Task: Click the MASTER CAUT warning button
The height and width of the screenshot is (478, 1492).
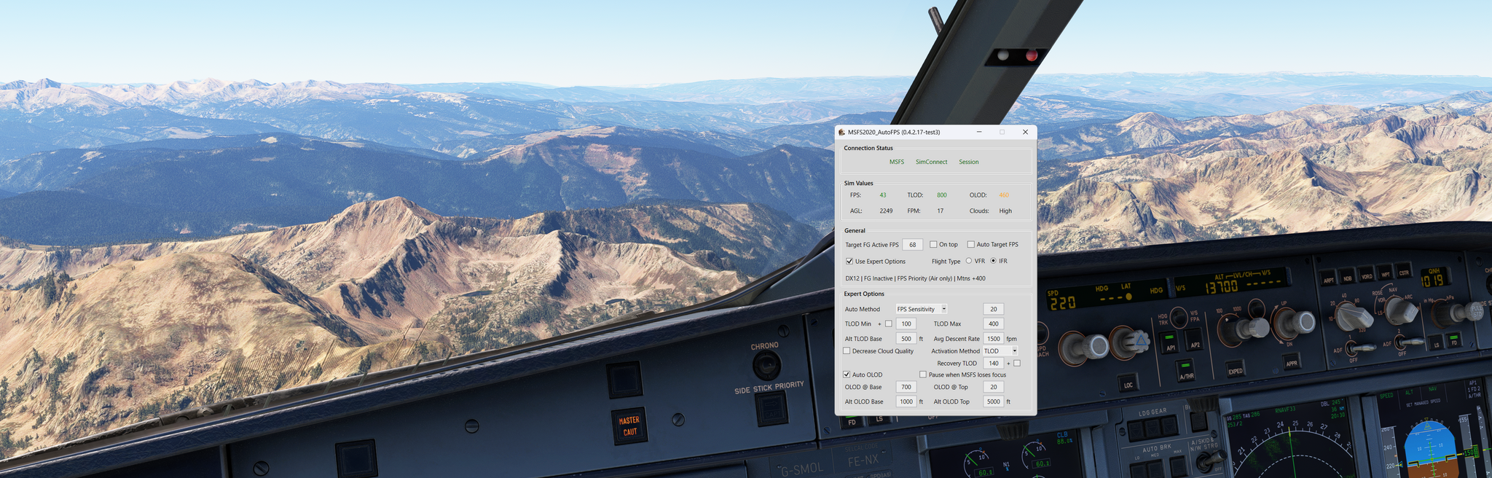Action: point(629,426)
